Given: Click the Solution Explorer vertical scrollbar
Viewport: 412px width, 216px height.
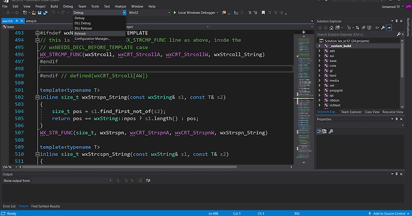Looking at the screenshot, I should point(402,61).
